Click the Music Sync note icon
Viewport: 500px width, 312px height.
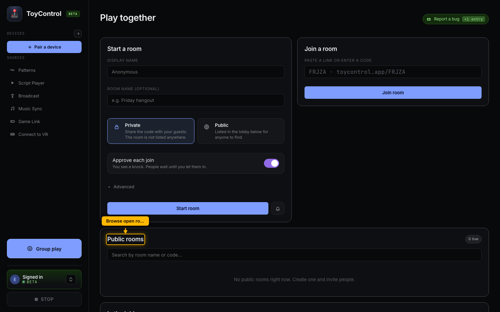point(12,109)
